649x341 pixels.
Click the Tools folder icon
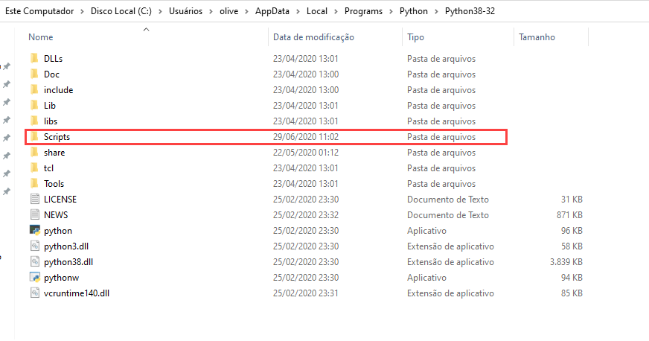35,184
